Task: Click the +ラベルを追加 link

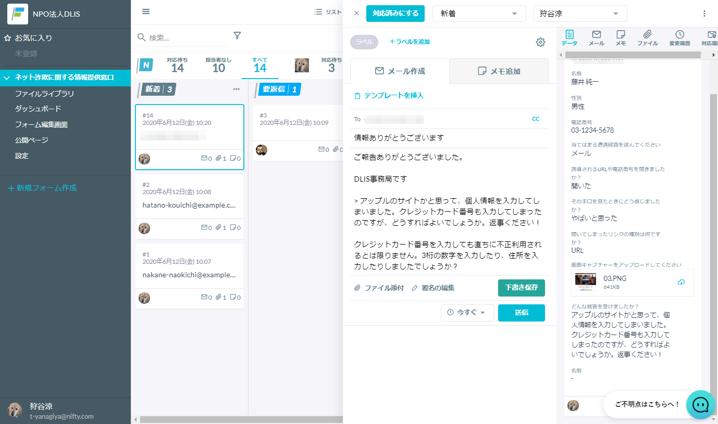Action: tap(410, 42)
